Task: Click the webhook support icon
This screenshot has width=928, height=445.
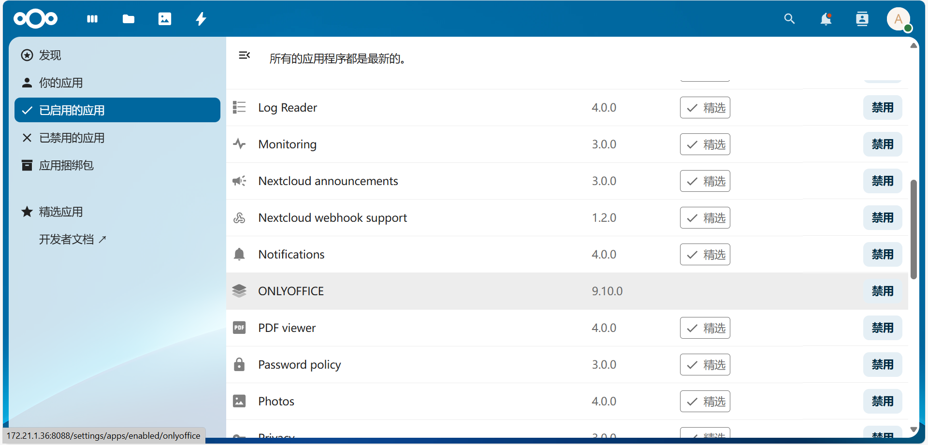Action: click(x=239, y=217)
